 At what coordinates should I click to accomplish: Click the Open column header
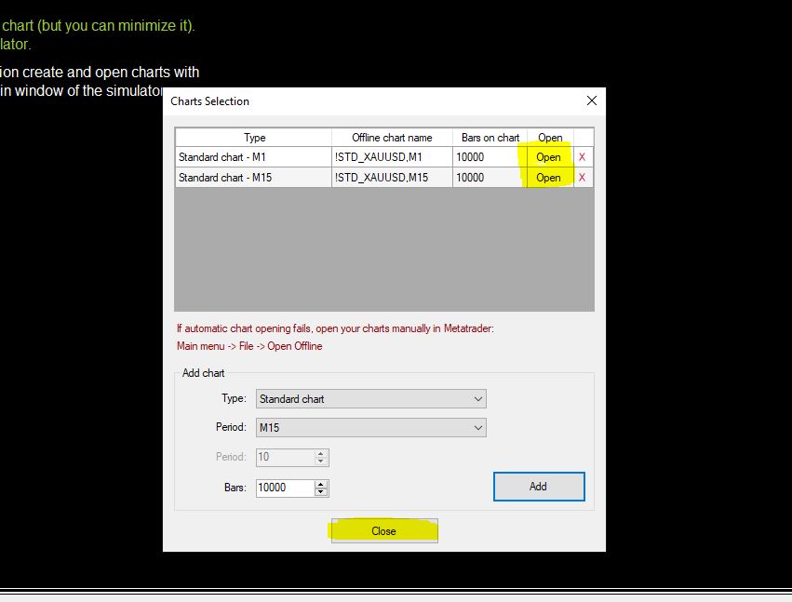(550, 138)
